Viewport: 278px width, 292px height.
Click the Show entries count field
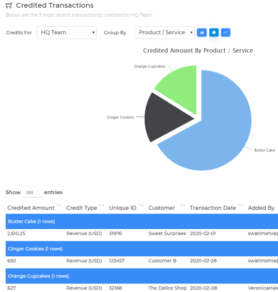pyautogui.click(x=32, y=193)
